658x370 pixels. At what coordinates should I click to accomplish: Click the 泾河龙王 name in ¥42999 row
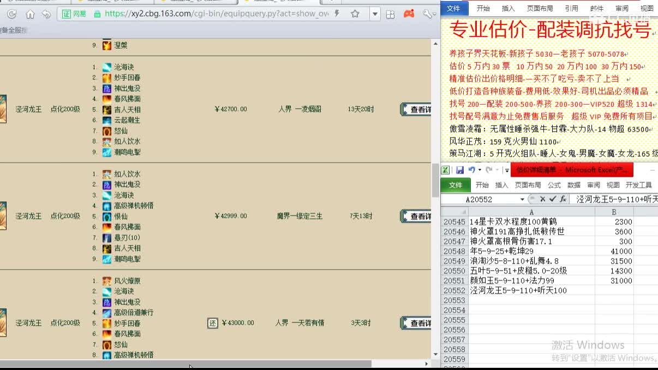[28, 216]
